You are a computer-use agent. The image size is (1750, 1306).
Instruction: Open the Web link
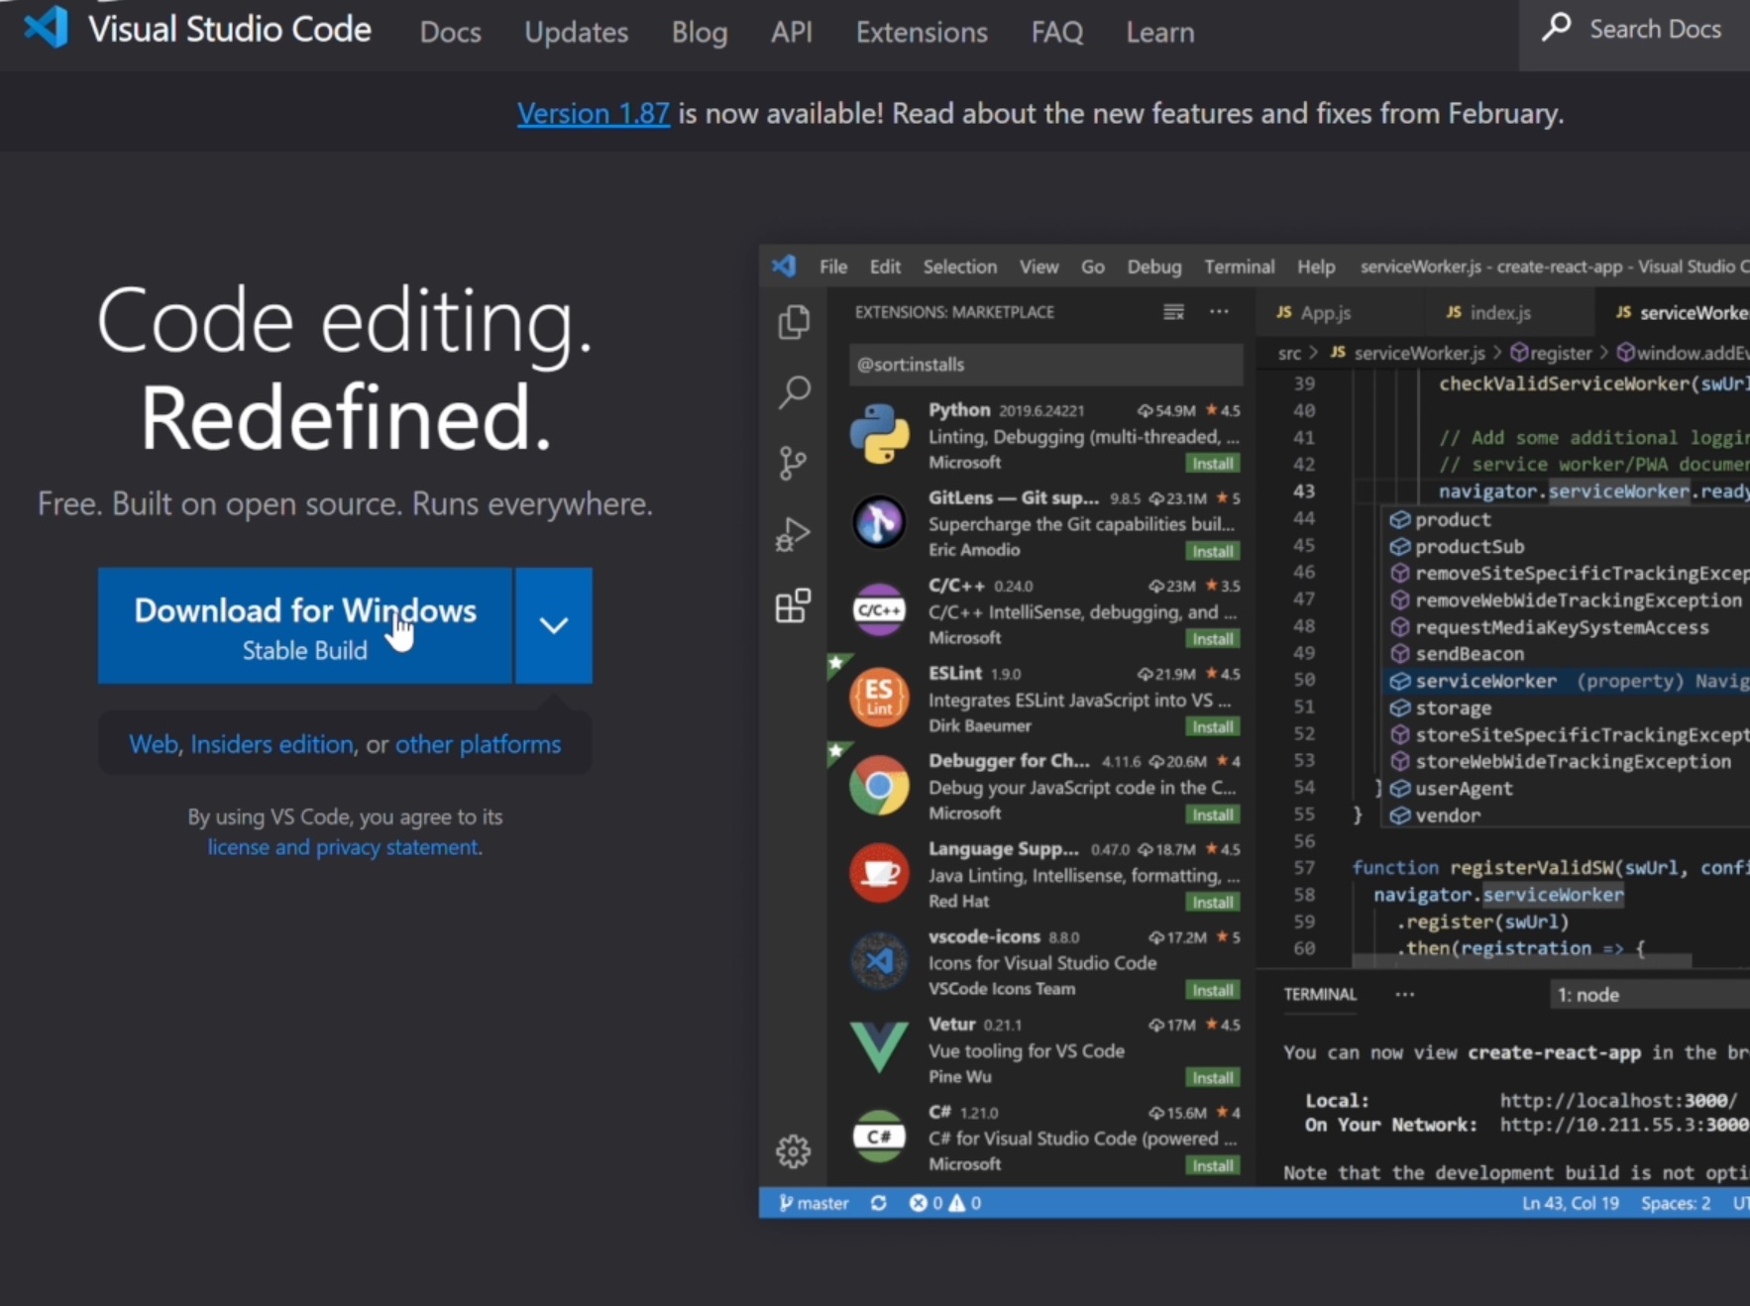click(154, 744)
